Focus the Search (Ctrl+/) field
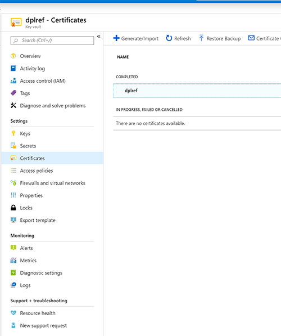Image resolution: width=281 pixels, height=336 pixels. pos(52,41)
